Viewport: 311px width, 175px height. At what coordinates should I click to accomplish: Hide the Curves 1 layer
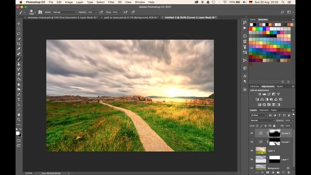tap(252, 142)
